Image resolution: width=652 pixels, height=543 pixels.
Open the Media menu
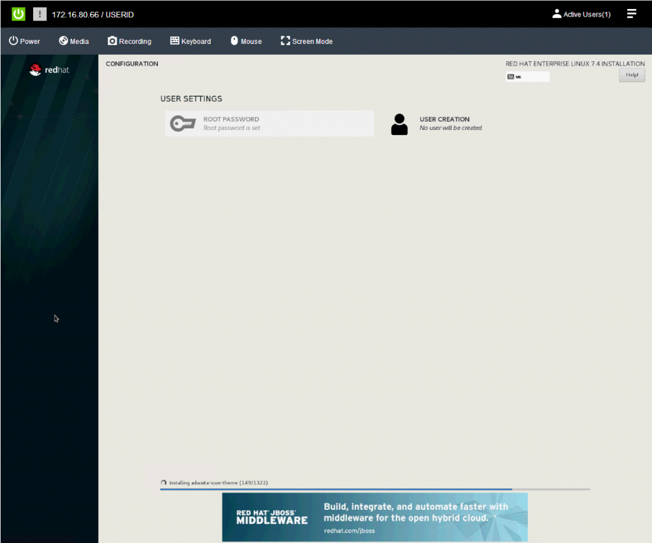pyautogui.click(x=74, y=41)
